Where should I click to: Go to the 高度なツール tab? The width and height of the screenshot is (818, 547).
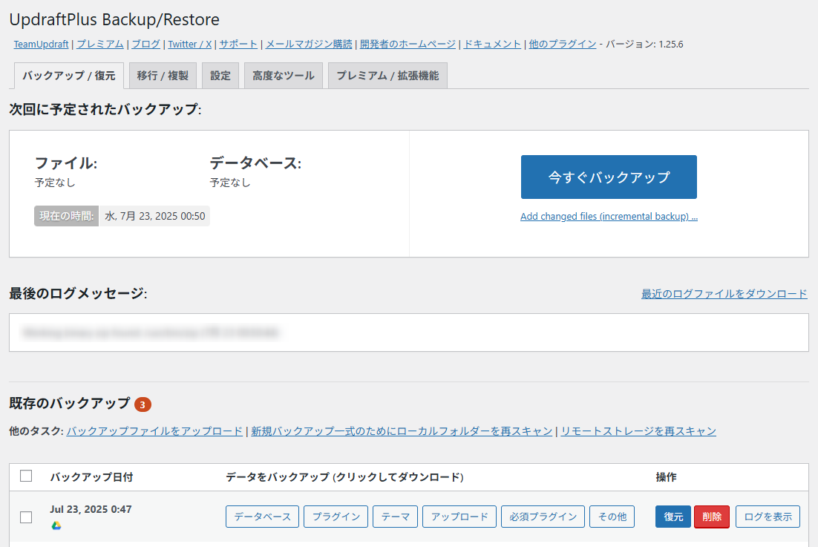click(284, 76)
